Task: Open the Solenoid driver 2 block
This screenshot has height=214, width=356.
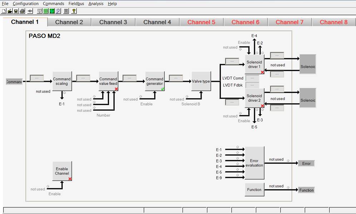Action: (254, 98)
